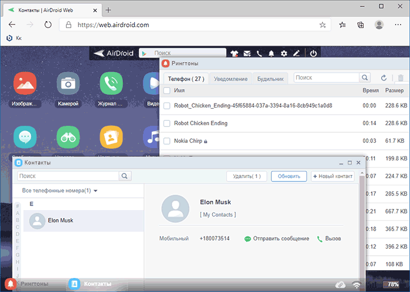
Task: Click the browser address bar
Action: (x=195, y=25)
